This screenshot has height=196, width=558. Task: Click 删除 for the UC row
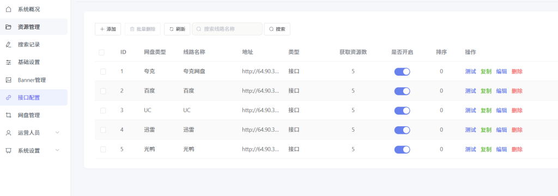pos(517,111)
